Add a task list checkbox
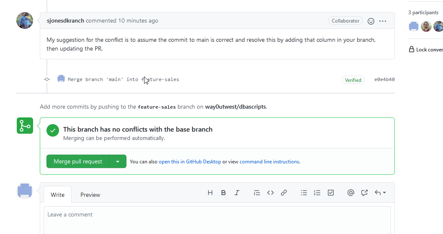Viewport: 443px width, 234px height. point(331,193)
